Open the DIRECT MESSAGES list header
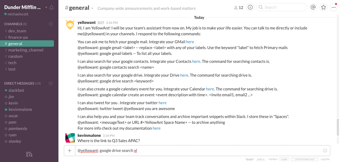The width and height of the screenshot is (340, 162). (x=23, y=83)
